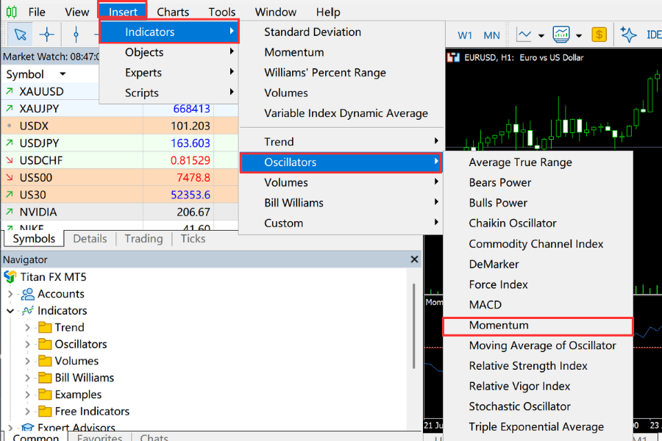Open the Custom indicators submenu
This screenshot has height=441, width=662.
341,223
